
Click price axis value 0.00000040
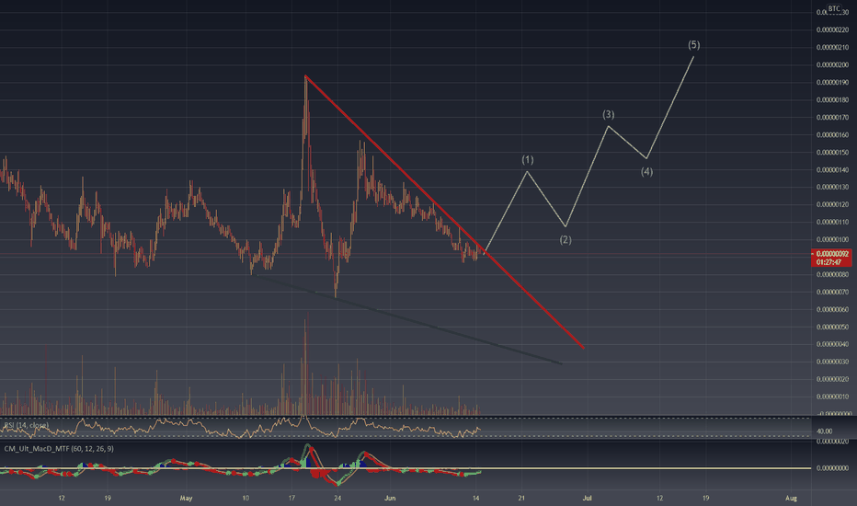[x=832, y=345]
